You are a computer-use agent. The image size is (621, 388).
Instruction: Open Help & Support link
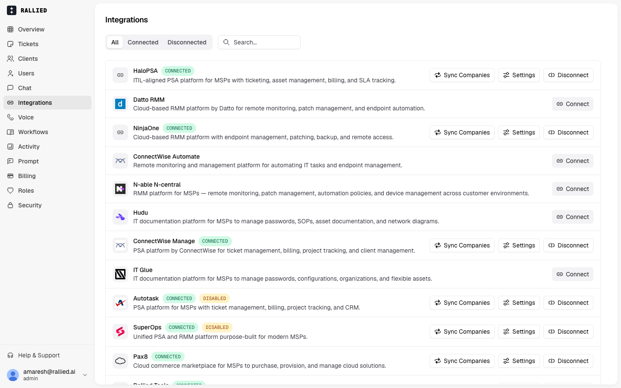[47, 355]
